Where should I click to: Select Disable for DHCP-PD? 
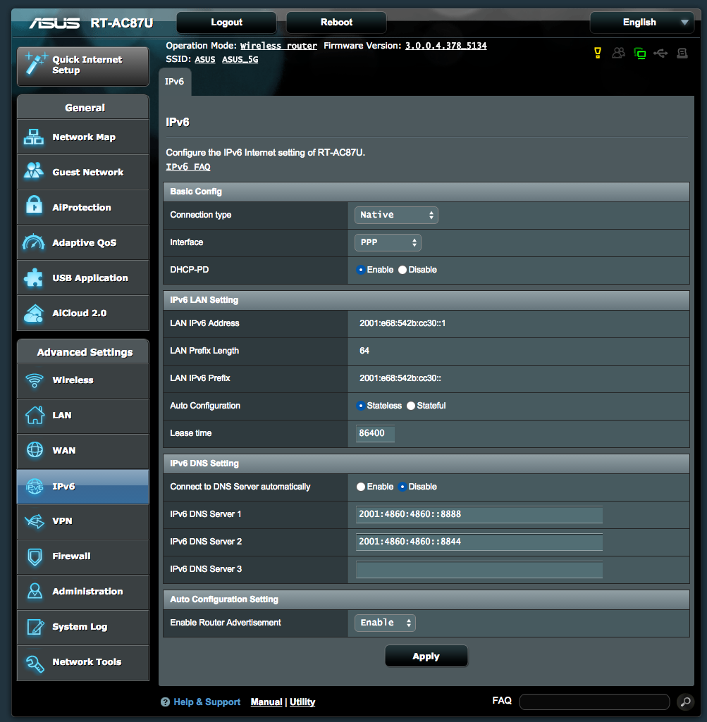(402, 270)
